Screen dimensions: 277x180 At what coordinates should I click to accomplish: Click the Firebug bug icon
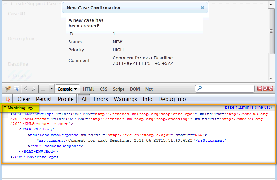tap(8, 89)
